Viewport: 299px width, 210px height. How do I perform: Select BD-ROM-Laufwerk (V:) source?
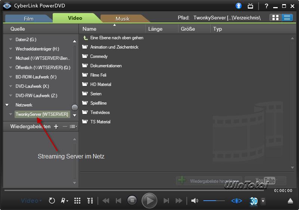(36, 77)
